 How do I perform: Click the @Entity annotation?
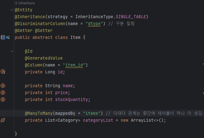(24, 10)
